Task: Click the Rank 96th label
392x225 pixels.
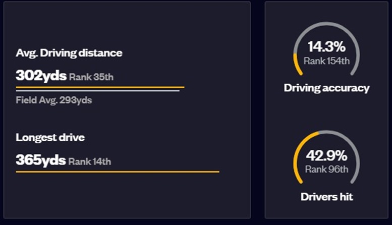Action: point(326,169)
